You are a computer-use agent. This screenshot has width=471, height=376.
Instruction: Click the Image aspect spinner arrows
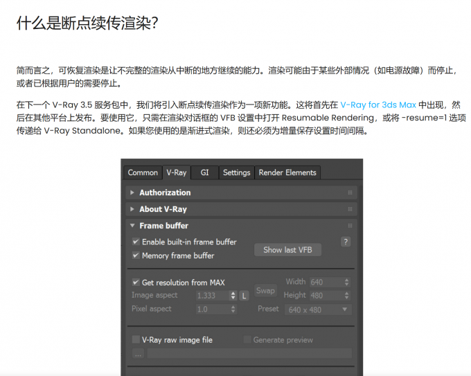(233, 296)
